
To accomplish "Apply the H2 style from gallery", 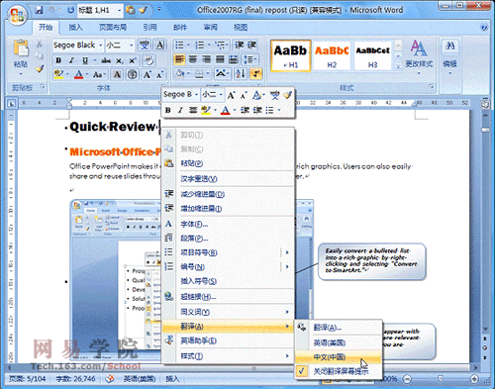I will pos(332,55).
